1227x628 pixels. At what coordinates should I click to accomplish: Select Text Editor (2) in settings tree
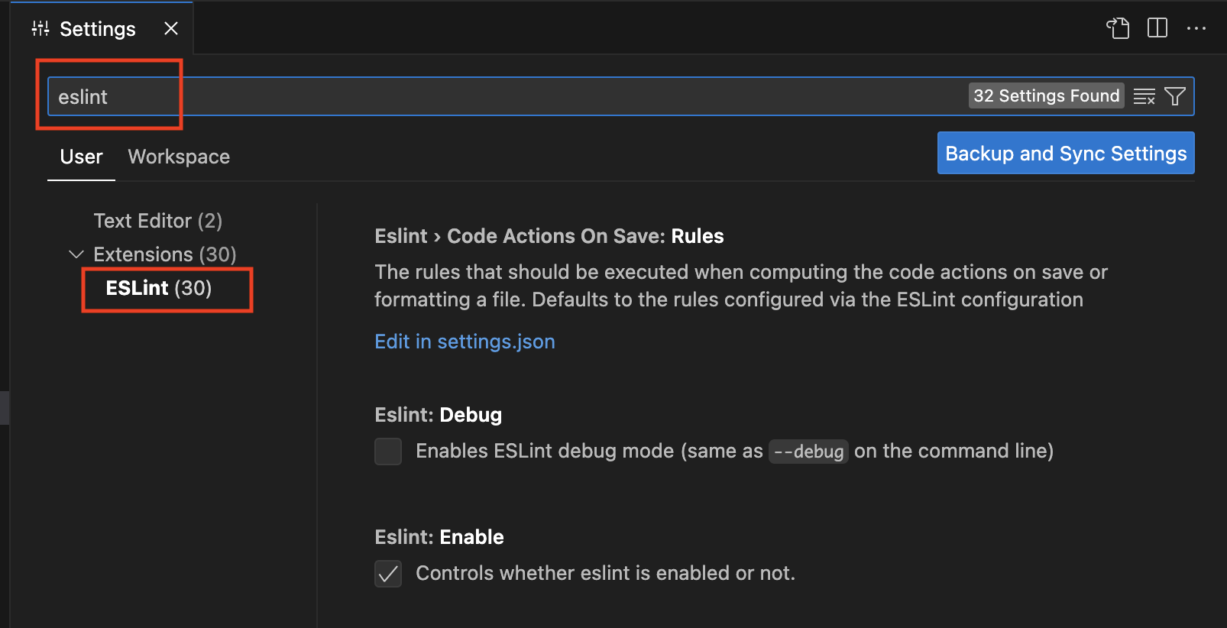point(157,221)
